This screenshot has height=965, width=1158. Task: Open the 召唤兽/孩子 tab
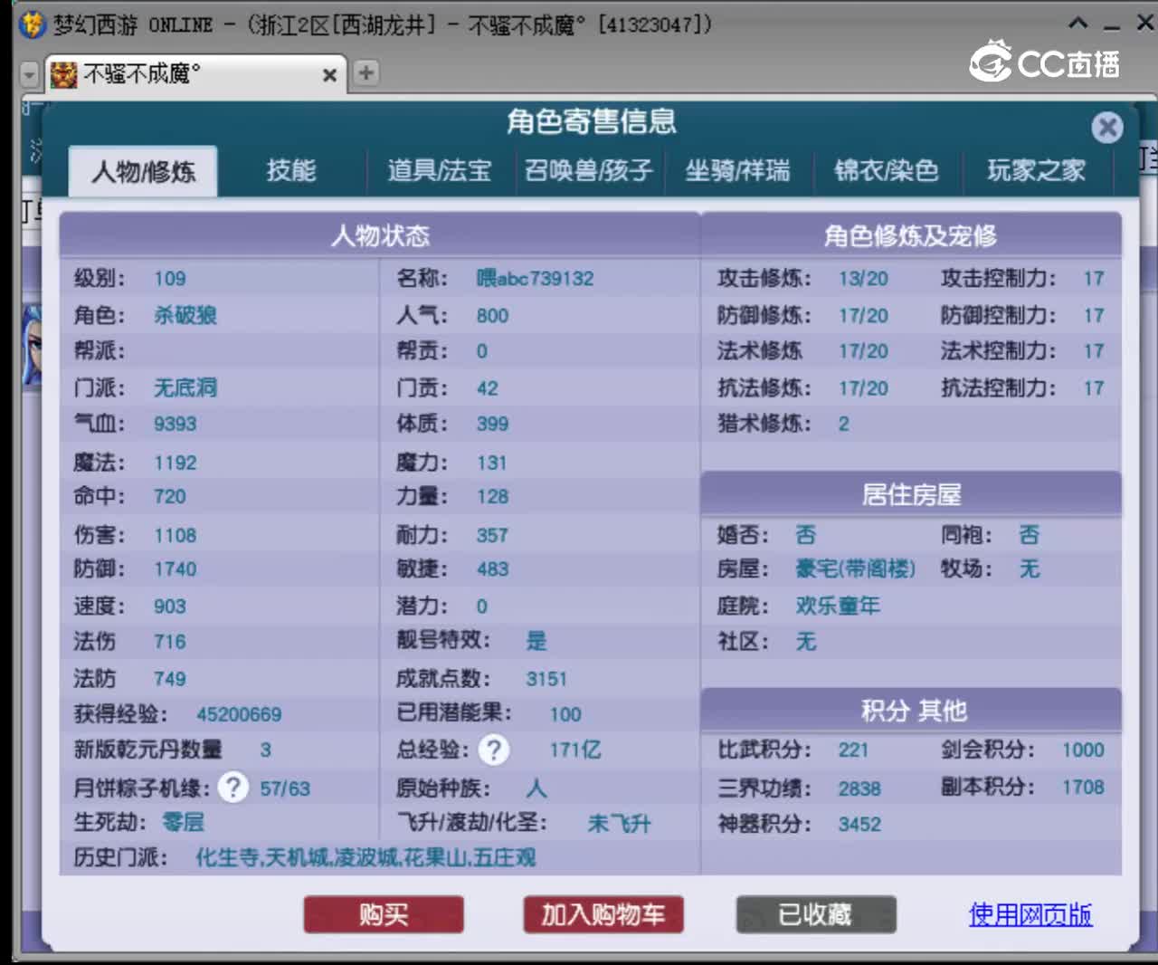589,170
